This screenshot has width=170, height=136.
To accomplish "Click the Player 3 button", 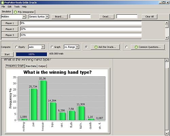I will [x=10, y=35].
